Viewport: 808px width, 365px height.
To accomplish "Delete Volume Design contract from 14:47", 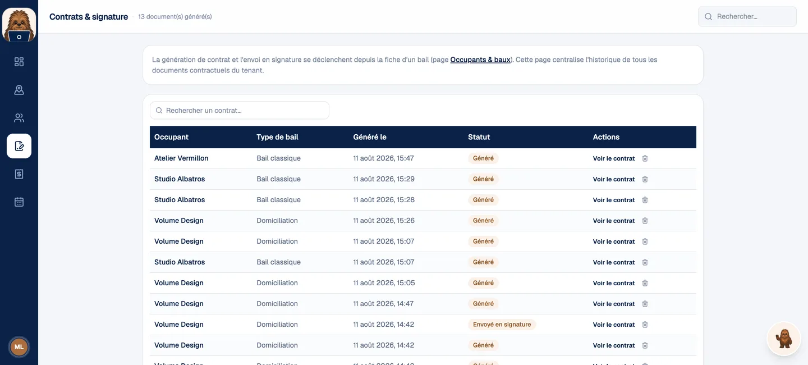I will (x=645, y=304).
